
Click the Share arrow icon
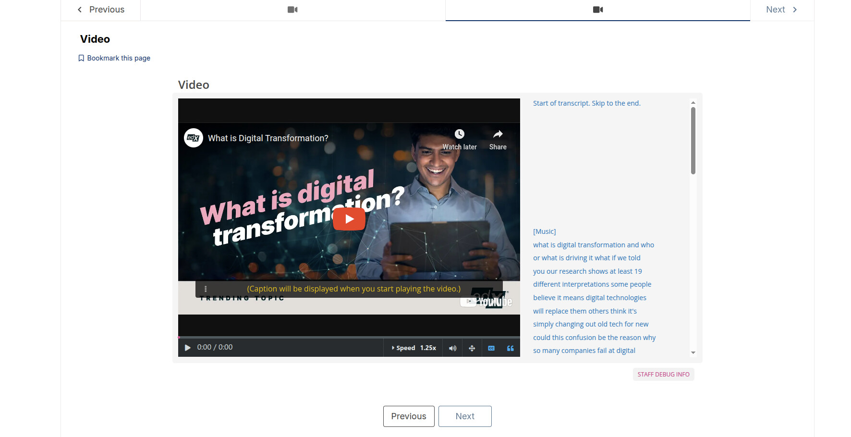pyautogui.click(x=498, y=134)
